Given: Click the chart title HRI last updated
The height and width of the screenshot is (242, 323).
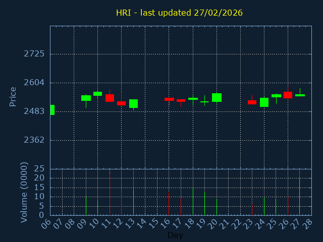Looking at the screenshot, I should coord(179,13).
